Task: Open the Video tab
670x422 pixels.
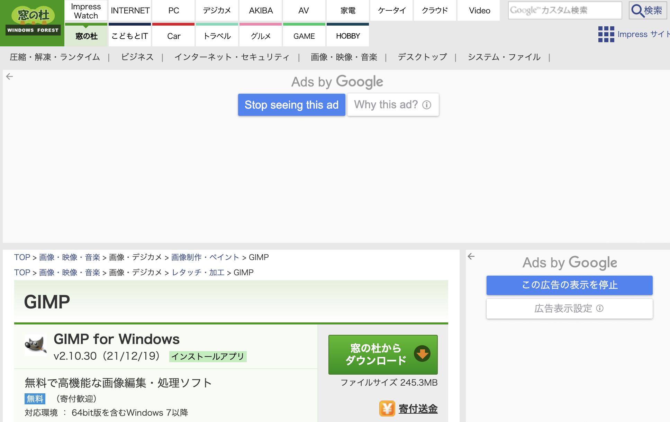Action: point(479,11)
